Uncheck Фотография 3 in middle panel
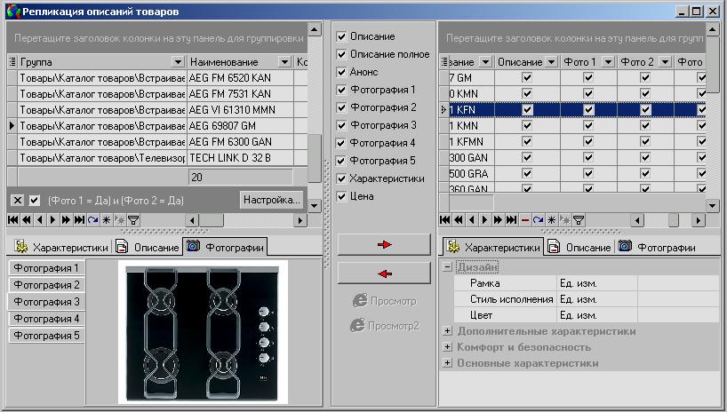Image resolution: width=727 pixels, height=412 pixels. coord(341,125)
